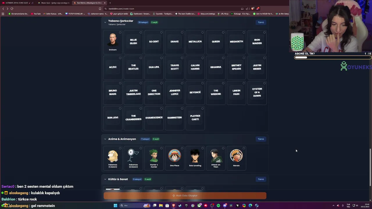Click the taskbar Ara search box
This screenshot has height=209, width=372.
tap(135, 206)
